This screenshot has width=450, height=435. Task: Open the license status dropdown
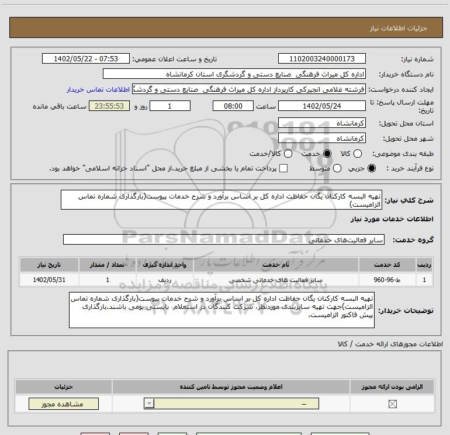[x=231, y=403]
